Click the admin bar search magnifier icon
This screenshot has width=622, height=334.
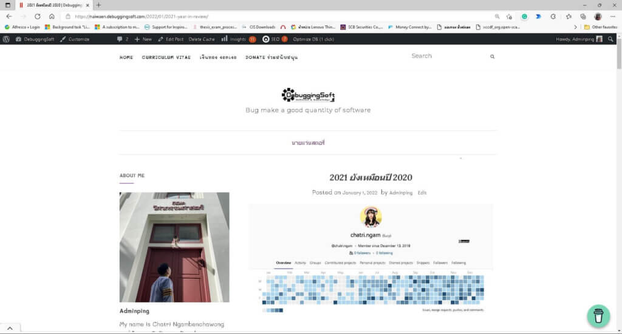pos(610,39)
